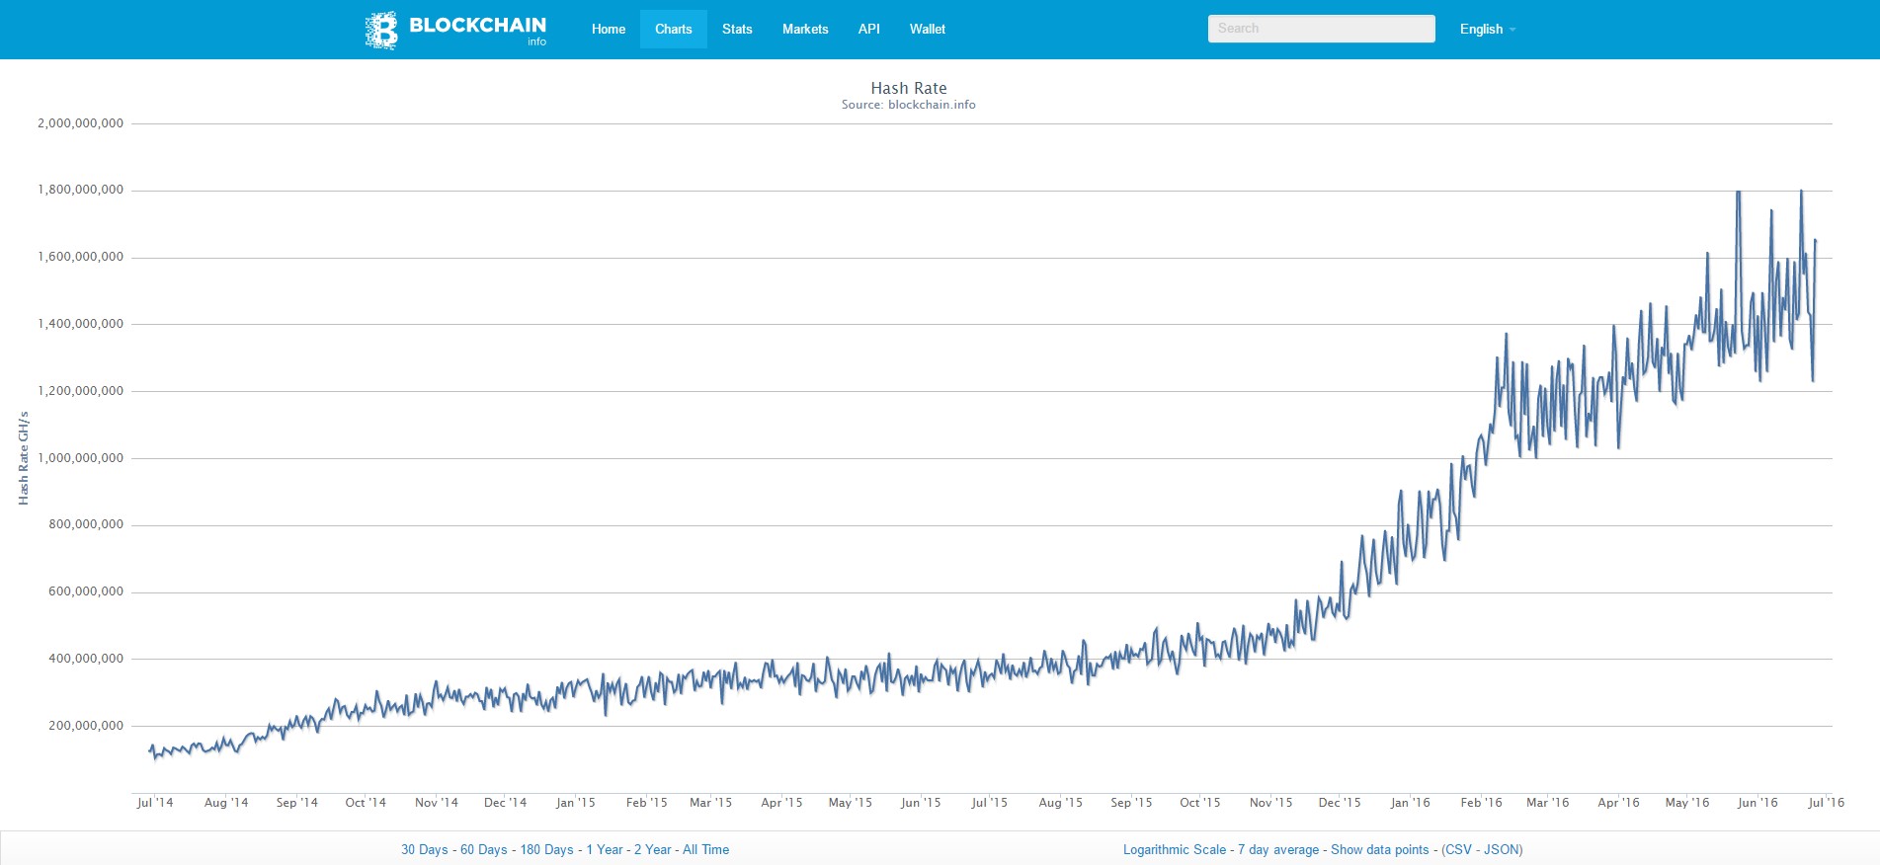
Task: Click the Hash Rate chart title
Action: point(909,88)
